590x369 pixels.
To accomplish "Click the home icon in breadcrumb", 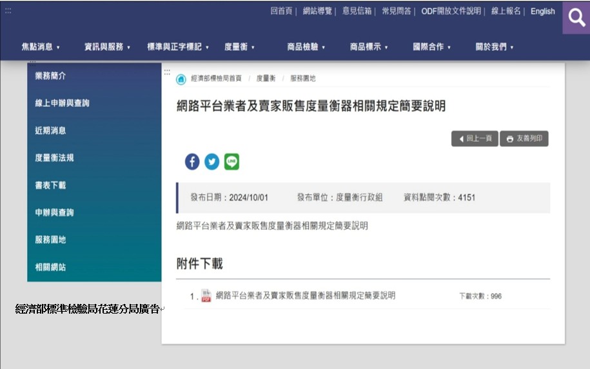I will click(x=181, y=79).
